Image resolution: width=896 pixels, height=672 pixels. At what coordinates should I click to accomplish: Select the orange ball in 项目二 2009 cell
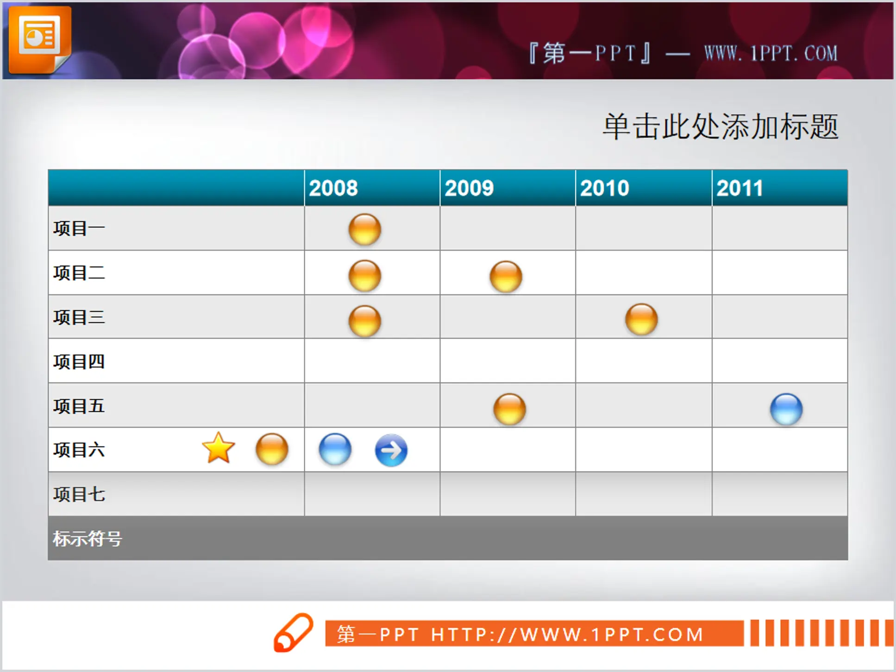(x=506, y=277)
